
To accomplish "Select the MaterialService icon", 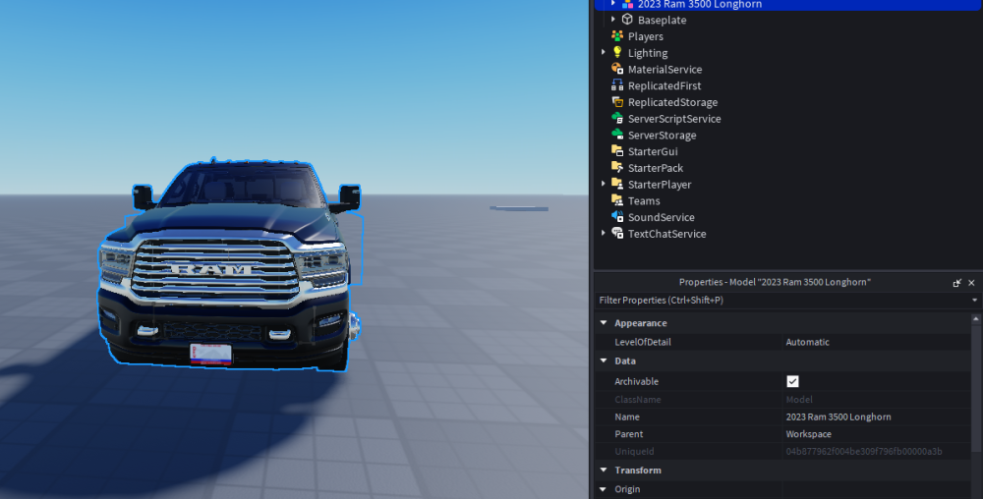I will [617, 69].
